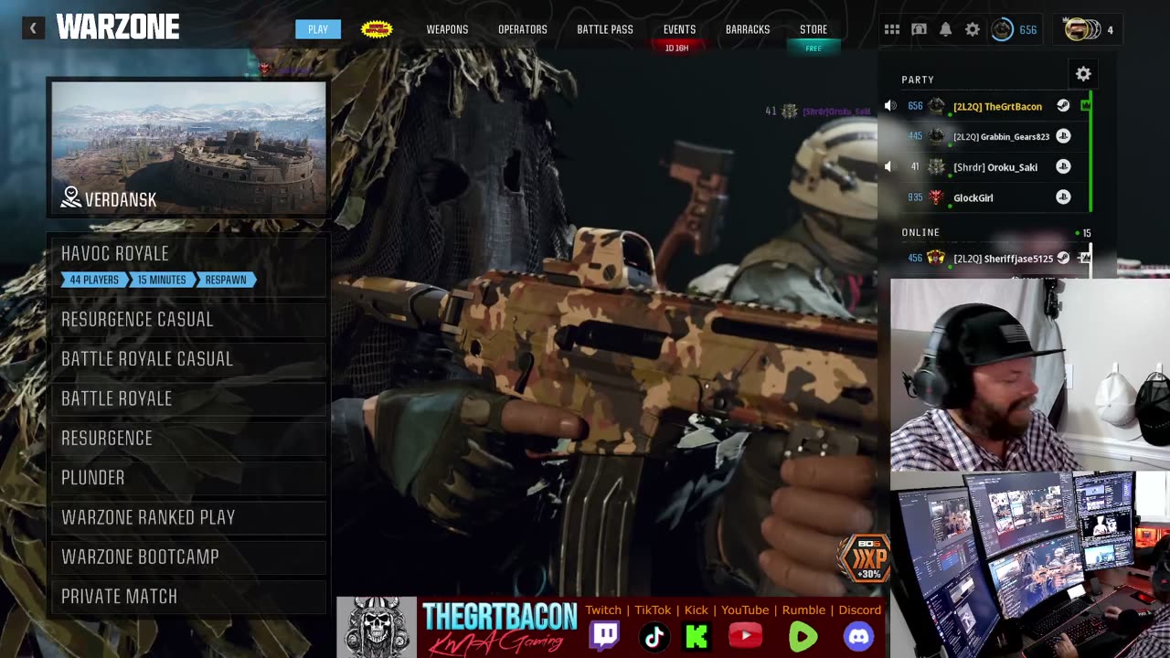Image resolution: width=1170 pixels, height=658 pixels.
Task: Switch to the WEAPONS tab
Action: [x=447, y=29]
